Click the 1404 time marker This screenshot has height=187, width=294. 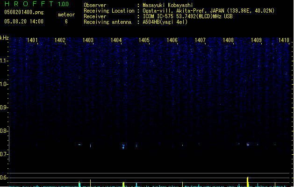click(x=116, y=40)
